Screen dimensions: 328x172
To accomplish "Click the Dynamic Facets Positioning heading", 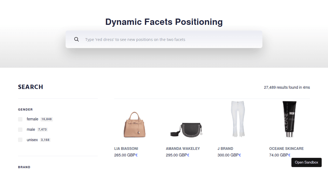I will coord(164,22).
